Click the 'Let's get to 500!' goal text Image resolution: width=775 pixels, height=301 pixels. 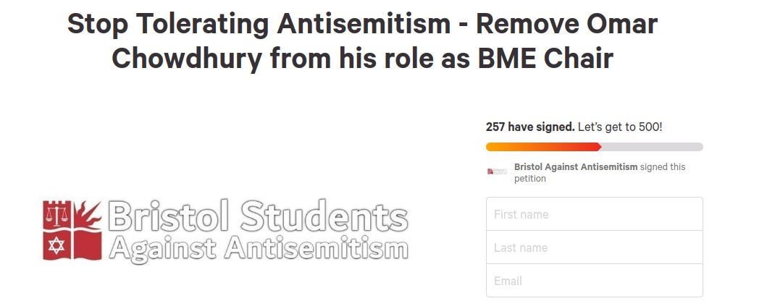[620, 127]
